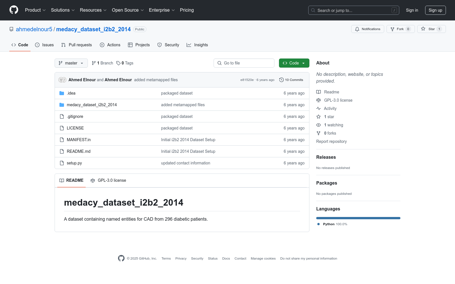View the 1 watching link
455x284 pixels.
tap(330, 125)
